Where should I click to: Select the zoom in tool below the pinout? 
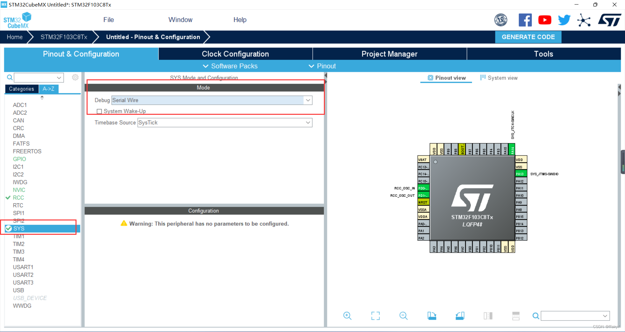tap(347, 315)
